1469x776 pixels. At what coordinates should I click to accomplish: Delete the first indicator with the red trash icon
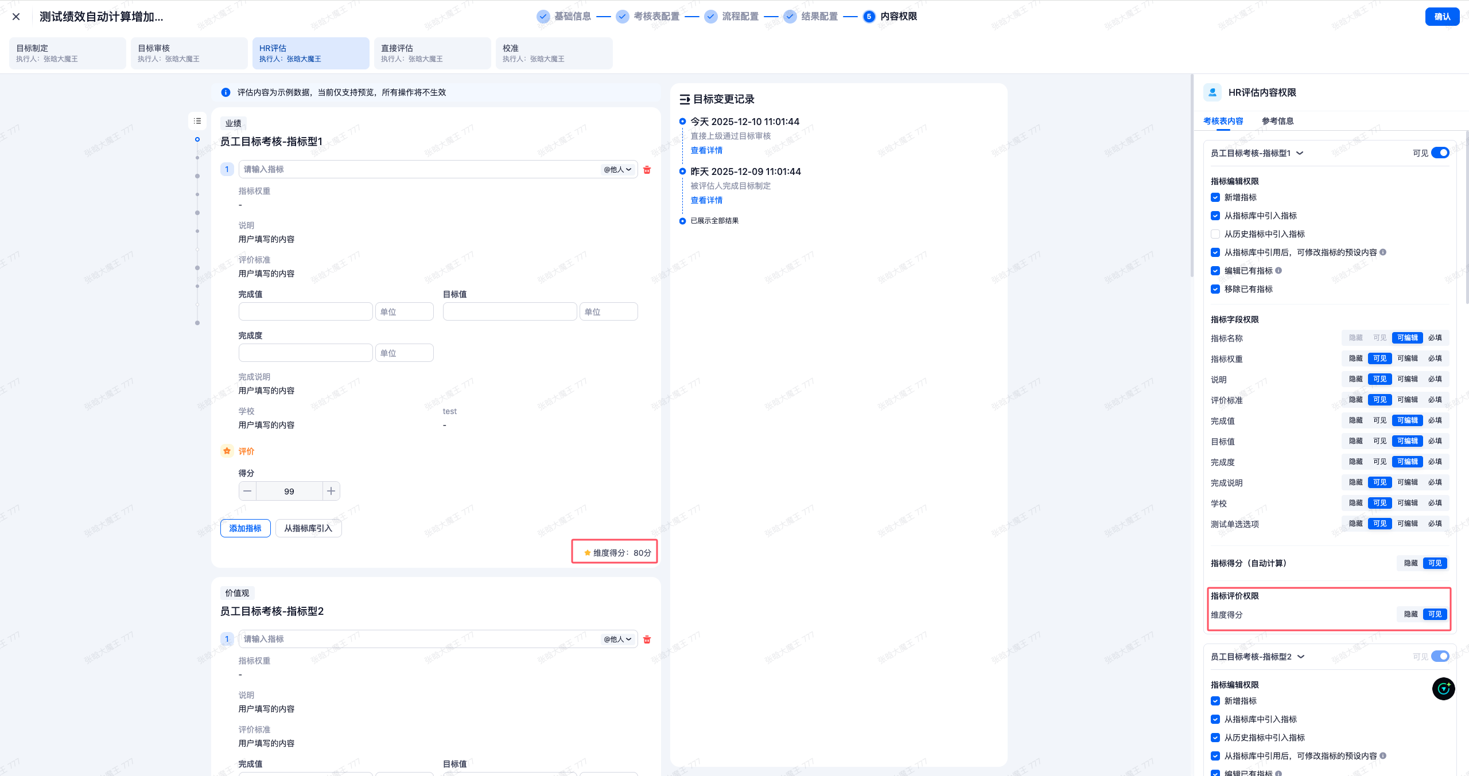pyautogui.click(x=647, y=170)
